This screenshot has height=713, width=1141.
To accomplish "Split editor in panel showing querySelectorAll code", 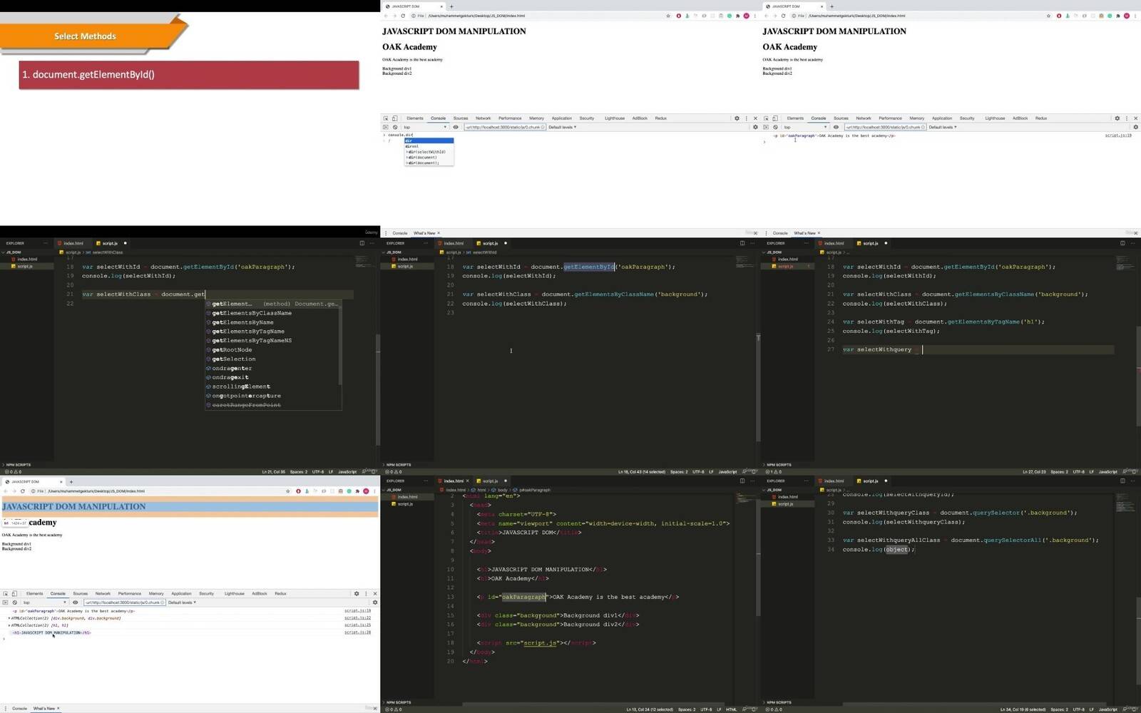I will [x=1122, y=481].
